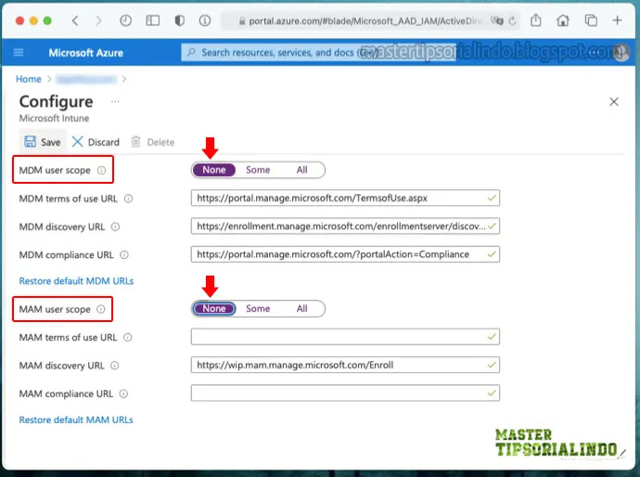This screenshot has width=640, height=477.
Task: Click the Configure heading text
Action: tap(56, 102)
